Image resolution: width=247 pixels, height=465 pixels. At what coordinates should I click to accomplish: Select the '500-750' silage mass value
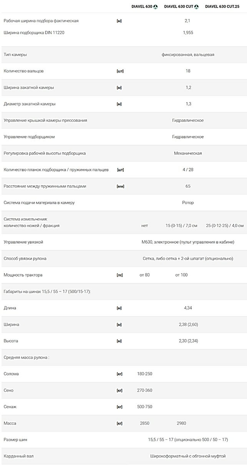(x=145, y=407)
